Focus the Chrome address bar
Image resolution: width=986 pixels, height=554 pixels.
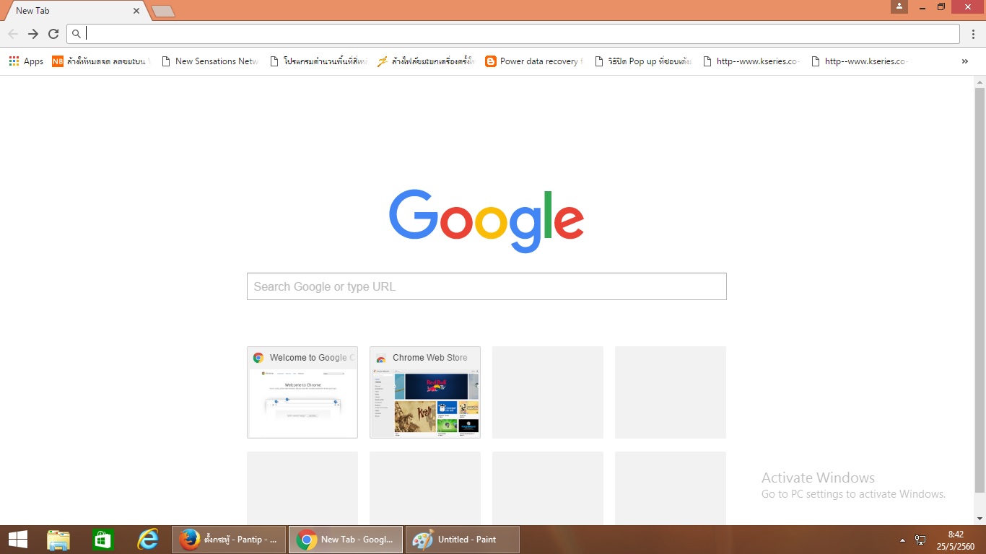(x=513, y=34)
